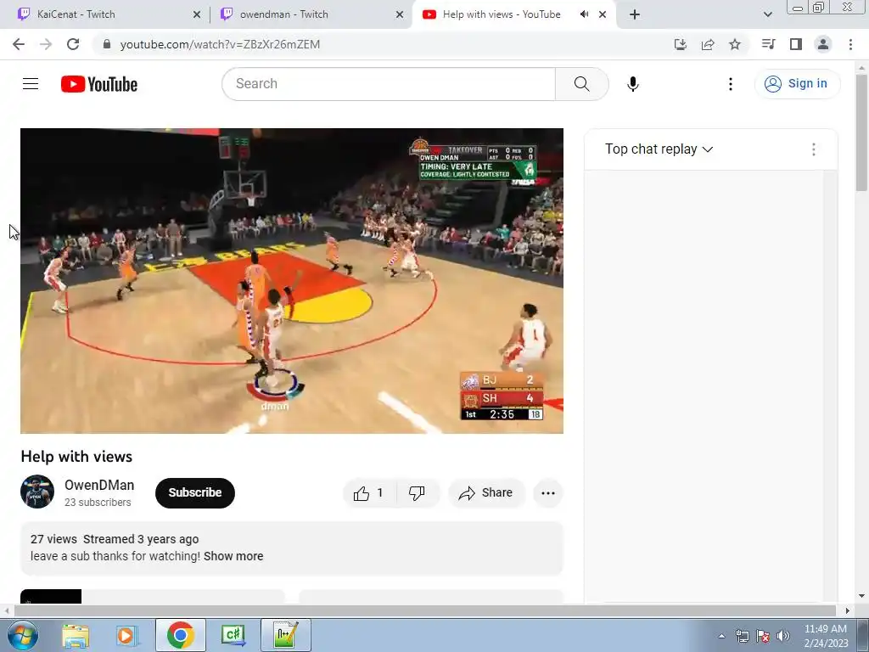The width and height of the screenshot is (869, 652).
Task: Go forward in browser history
Action: (46, 44)
